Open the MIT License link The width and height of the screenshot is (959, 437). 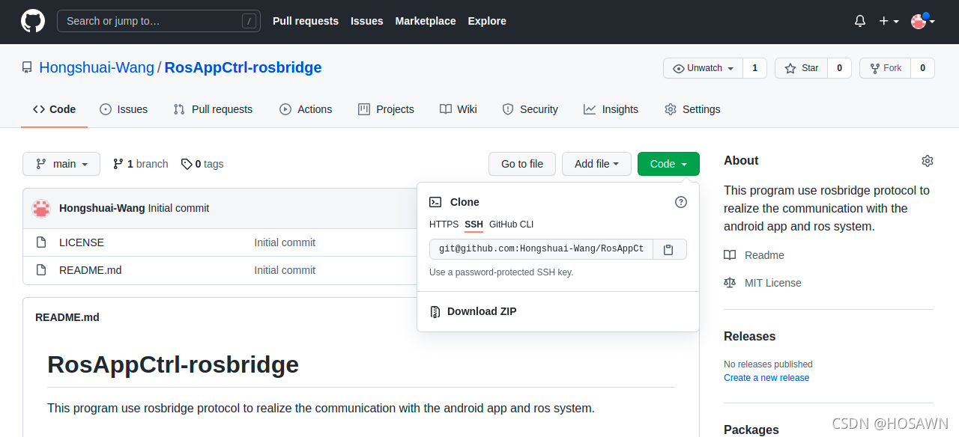point(773,283)
